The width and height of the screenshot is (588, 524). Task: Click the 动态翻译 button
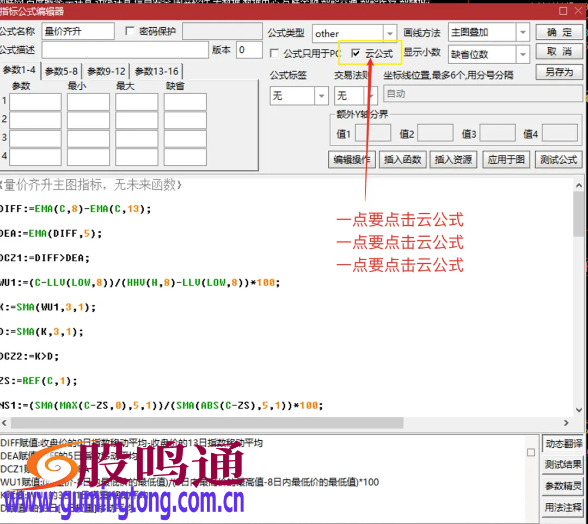point(562,443)
